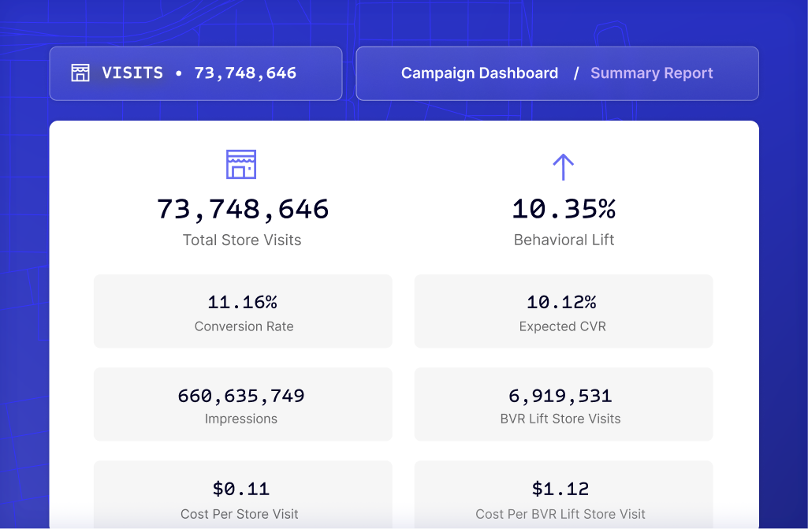This screenshot has height=529, width=808.
Task: Click the breadcrumb slash separator
Action: tap(576, 73)
